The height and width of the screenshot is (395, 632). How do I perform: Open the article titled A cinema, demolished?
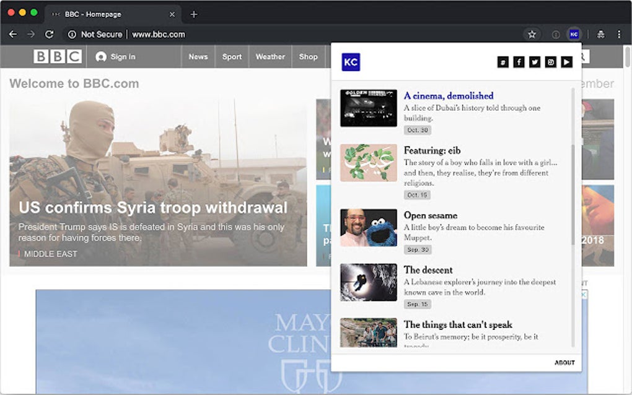coord(447,95)
